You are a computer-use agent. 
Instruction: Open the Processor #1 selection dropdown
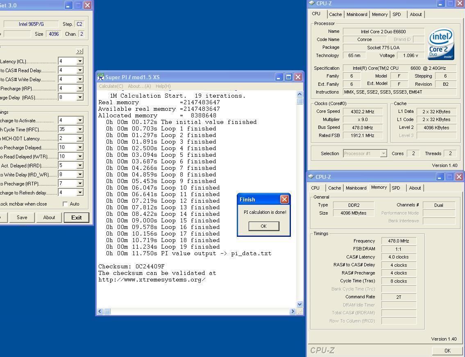click(383, 153)
